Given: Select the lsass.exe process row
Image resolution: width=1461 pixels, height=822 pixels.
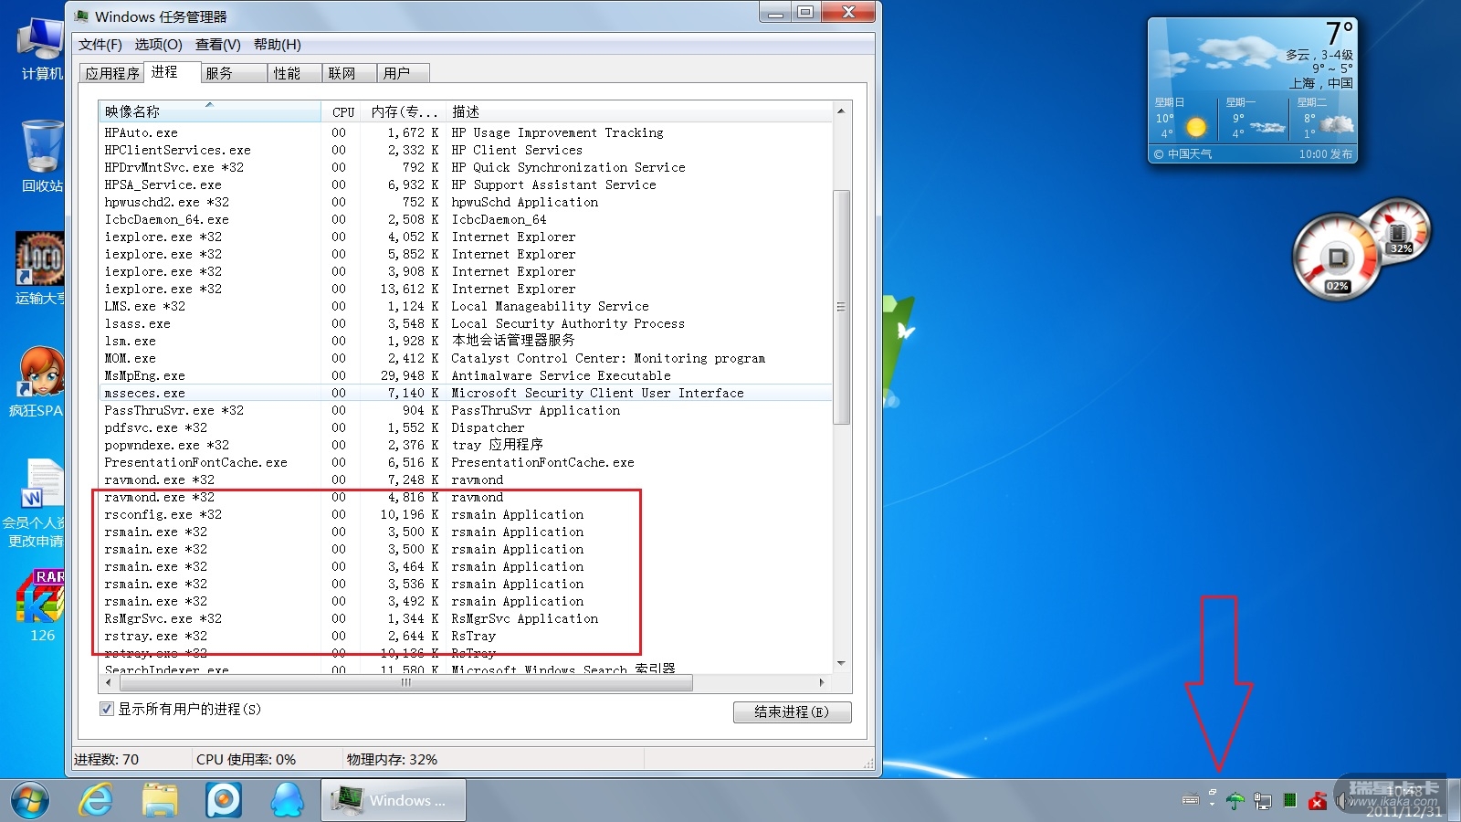Looking at the screenshot, I should coord(466,323).
